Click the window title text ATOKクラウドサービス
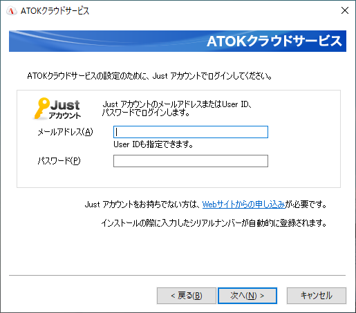Image resolution: width=356 pixels, height=313 pixels. click(55, 11)
